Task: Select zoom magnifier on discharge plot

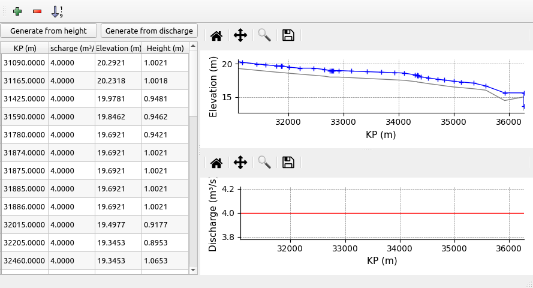Action: coord(264,162)
